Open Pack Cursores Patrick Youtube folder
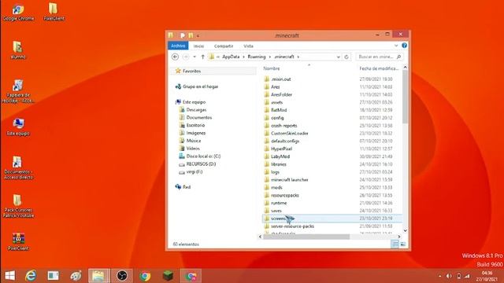 (18, 206)
